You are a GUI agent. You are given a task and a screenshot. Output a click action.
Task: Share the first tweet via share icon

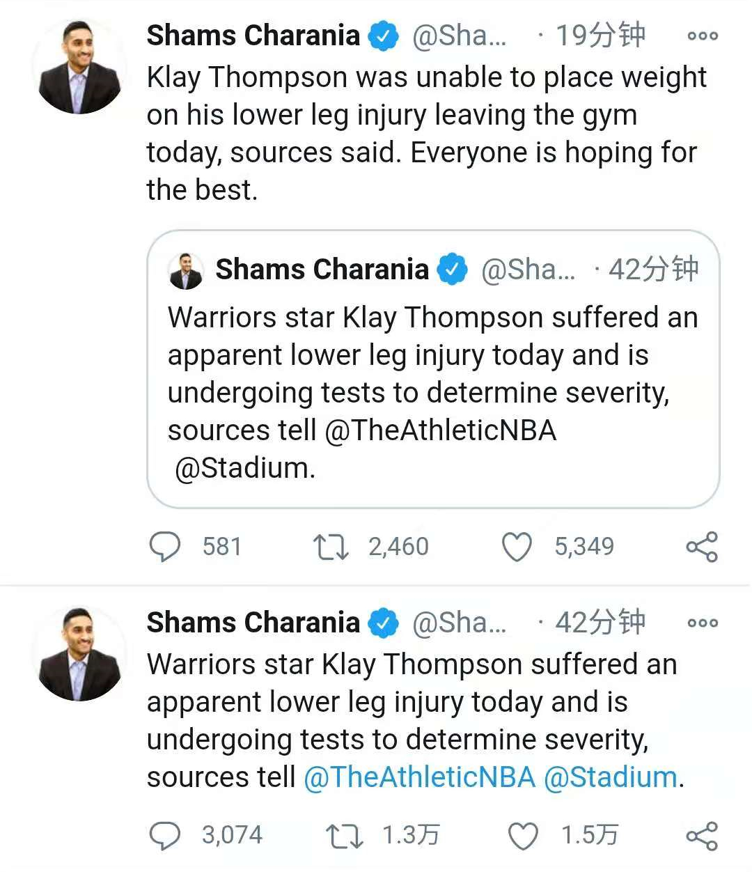pos(702,547)
